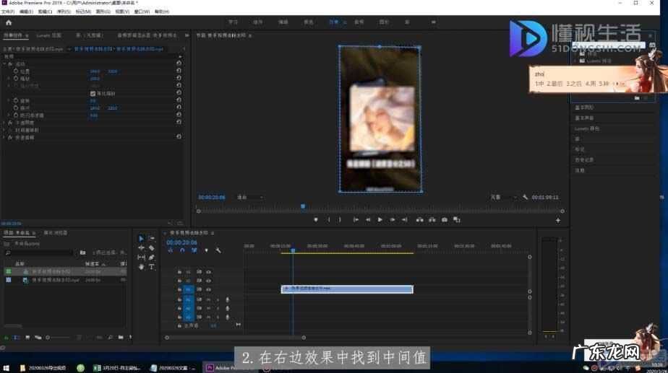668x373 pixels.
Task: Open the File menu
Action: (7, 12)
